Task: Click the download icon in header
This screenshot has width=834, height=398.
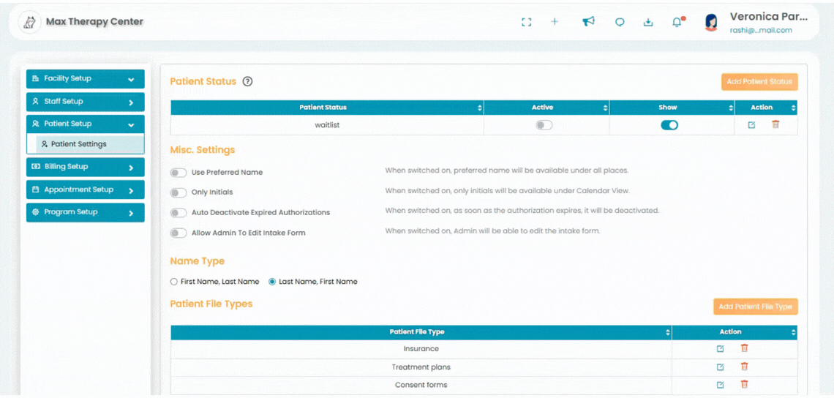Action: pos(648,23)
